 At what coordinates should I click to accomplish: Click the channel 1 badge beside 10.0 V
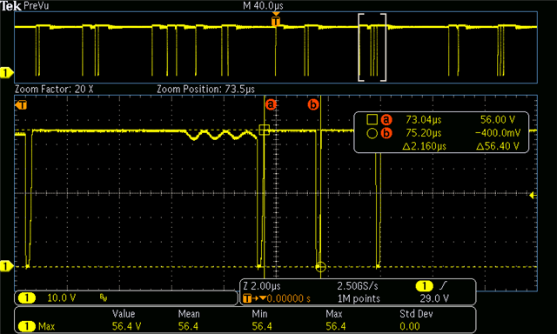(x=26, y=297)
